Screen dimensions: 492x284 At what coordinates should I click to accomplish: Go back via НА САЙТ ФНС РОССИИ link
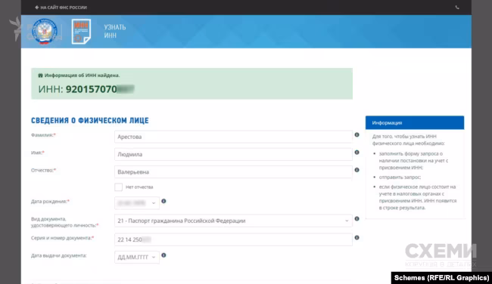click(61, 8)
